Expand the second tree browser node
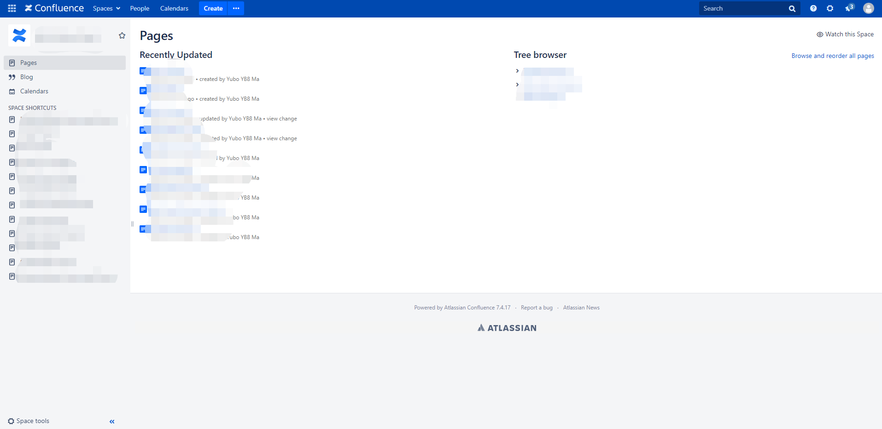This screenshot has width=882, height=429. 517,85
